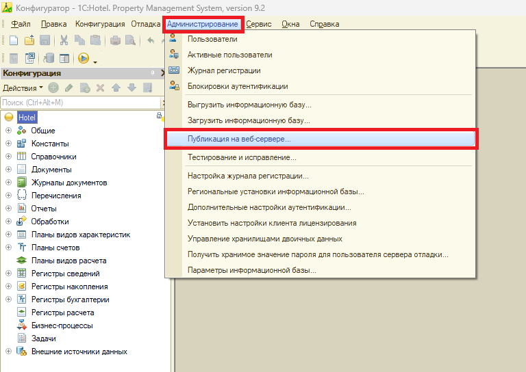The width and height of the screenshot is (526, 372).
Task: Click the yellow Start debugging play icon
Action: tap(84, 59)
